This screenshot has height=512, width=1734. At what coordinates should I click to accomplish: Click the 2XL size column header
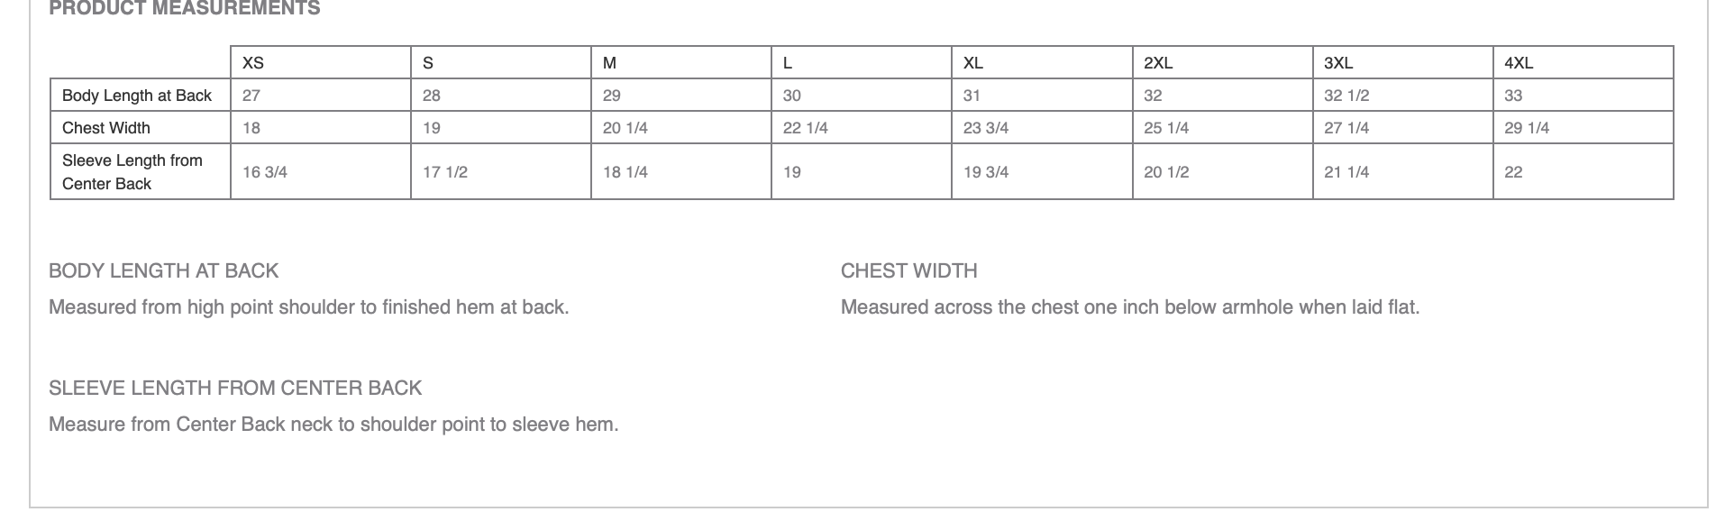[1158, 63]
